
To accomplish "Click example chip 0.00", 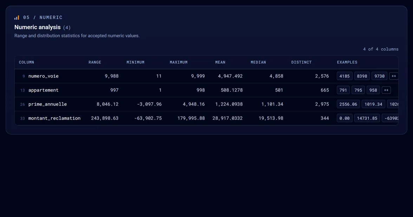I will (345, 118).
